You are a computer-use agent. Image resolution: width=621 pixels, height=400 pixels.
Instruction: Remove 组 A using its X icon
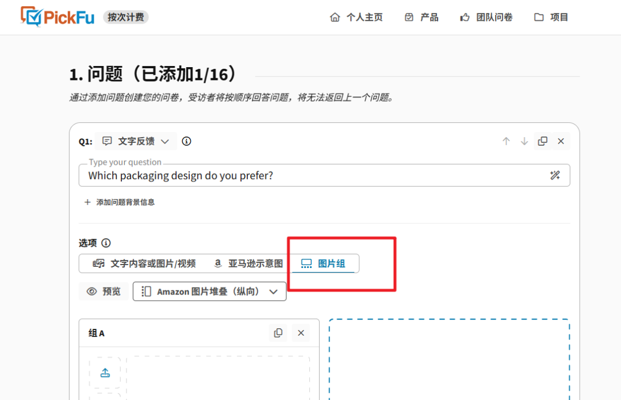(301, 332)
